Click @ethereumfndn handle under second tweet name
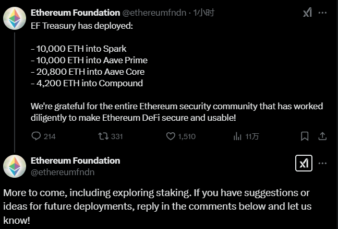This screenshot has width=338, height=229. (x=63, y=171)
